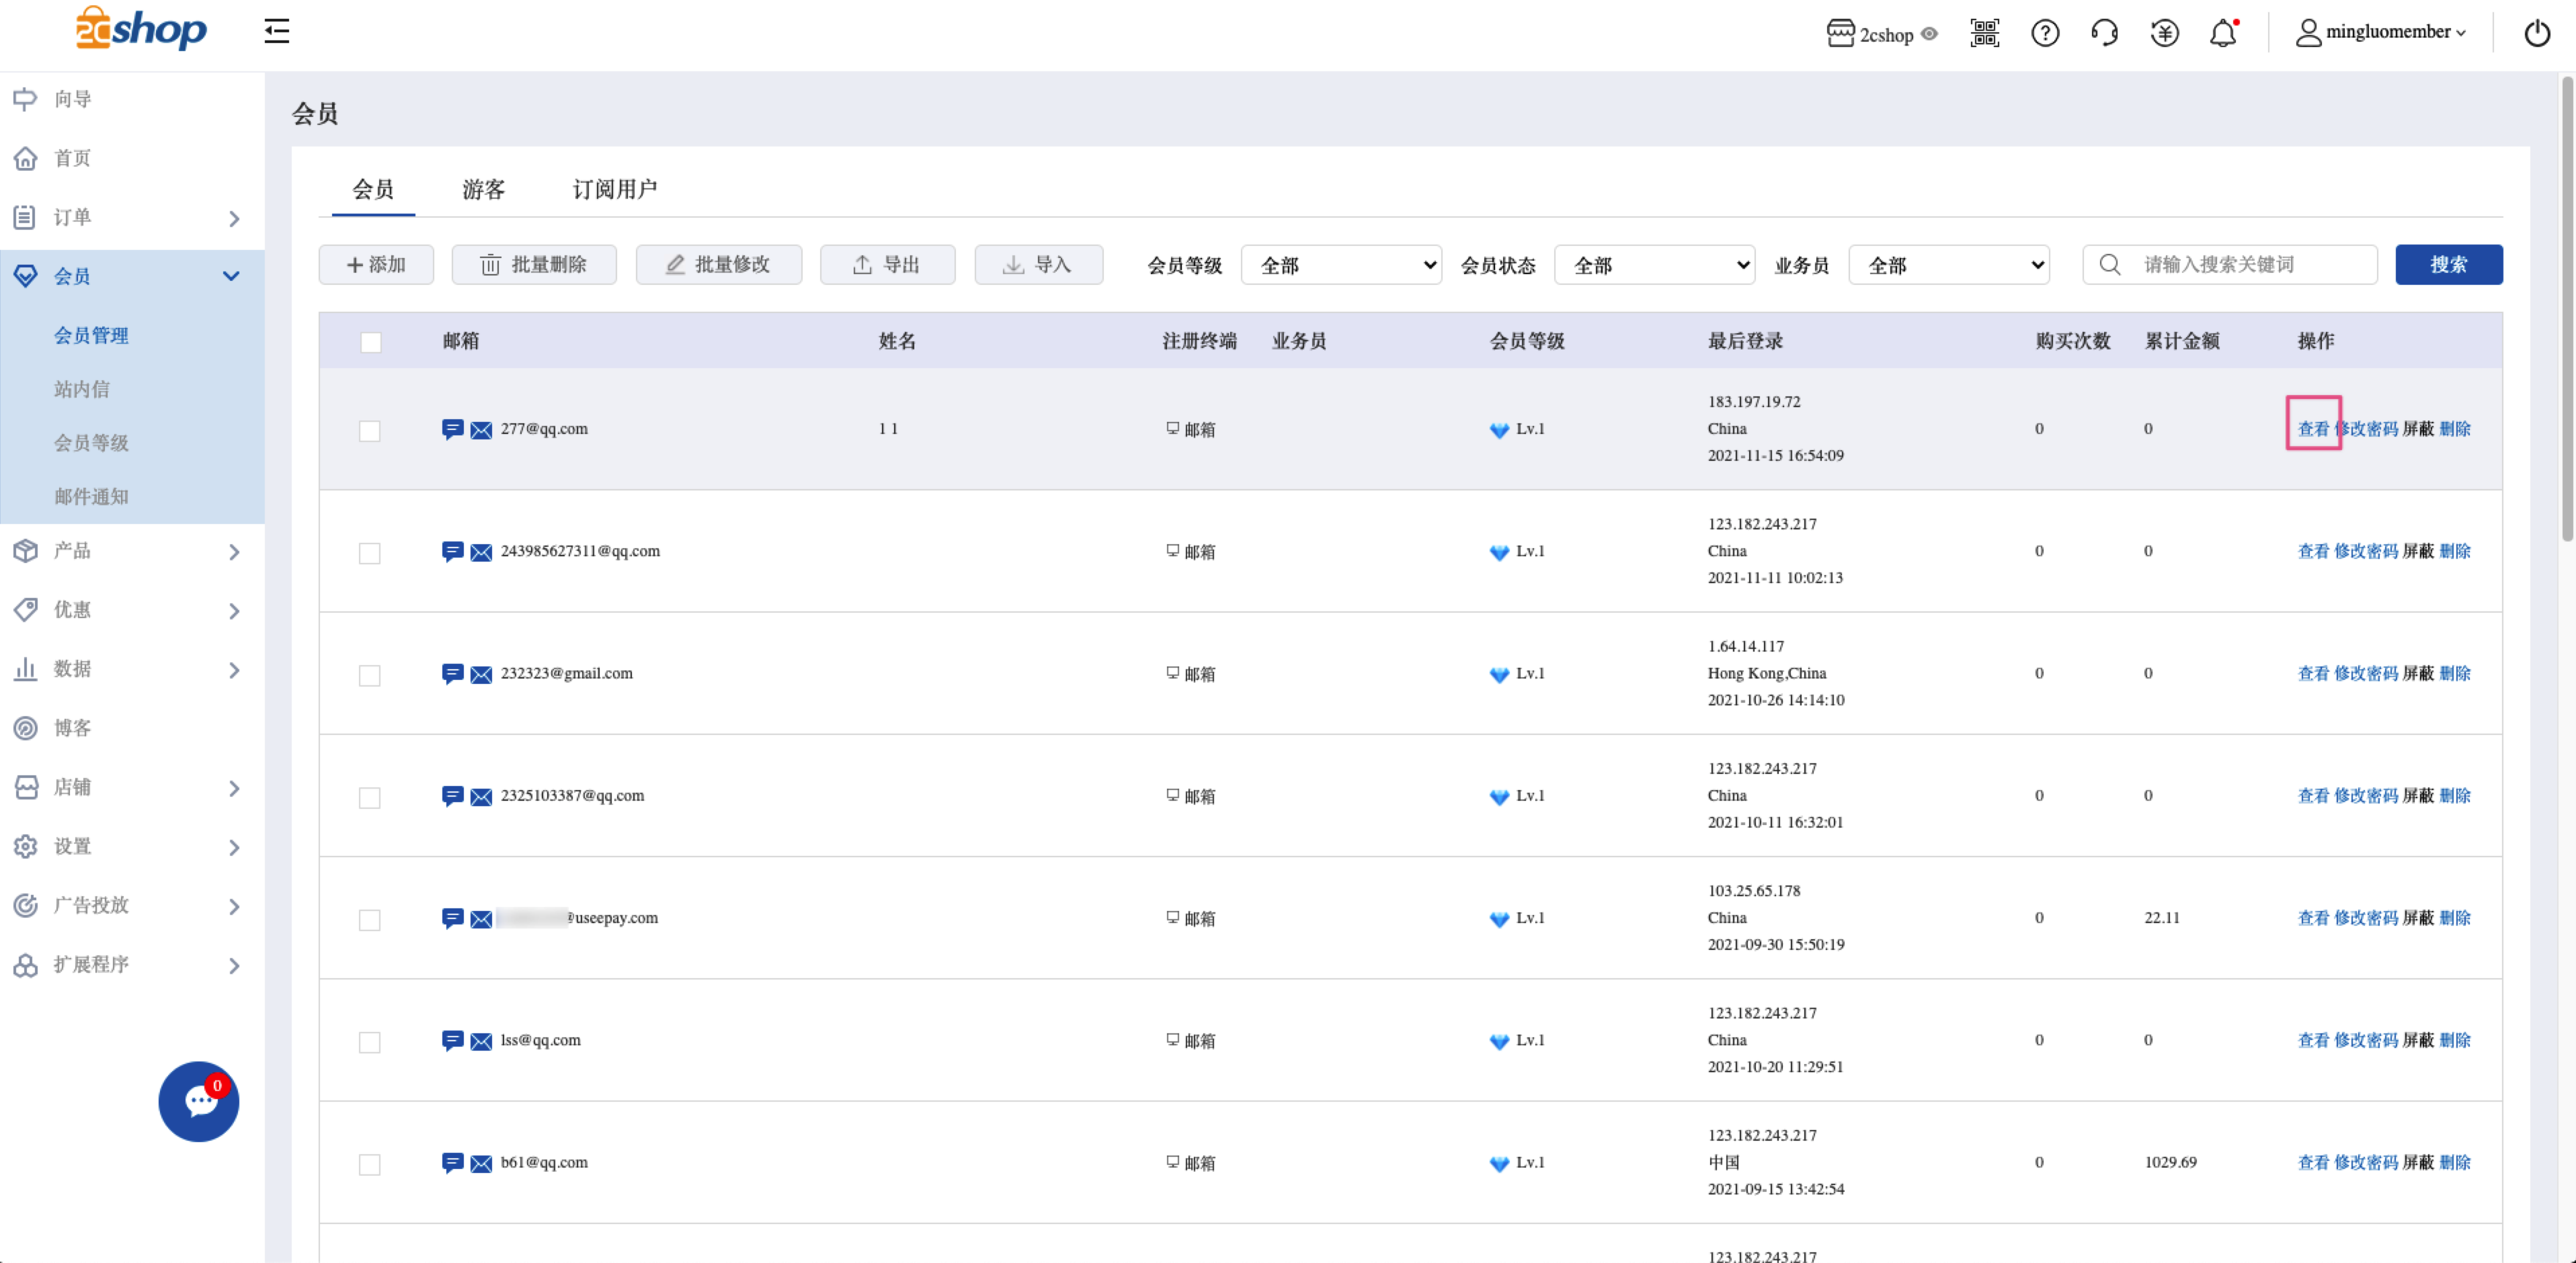Send email to the useepay.com member
The image size is (2576, 1263).
tap(481, 919)
